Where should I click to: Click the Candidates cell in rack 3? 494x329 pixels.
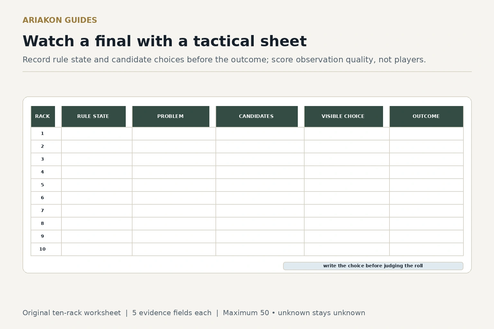pos(260,159)
